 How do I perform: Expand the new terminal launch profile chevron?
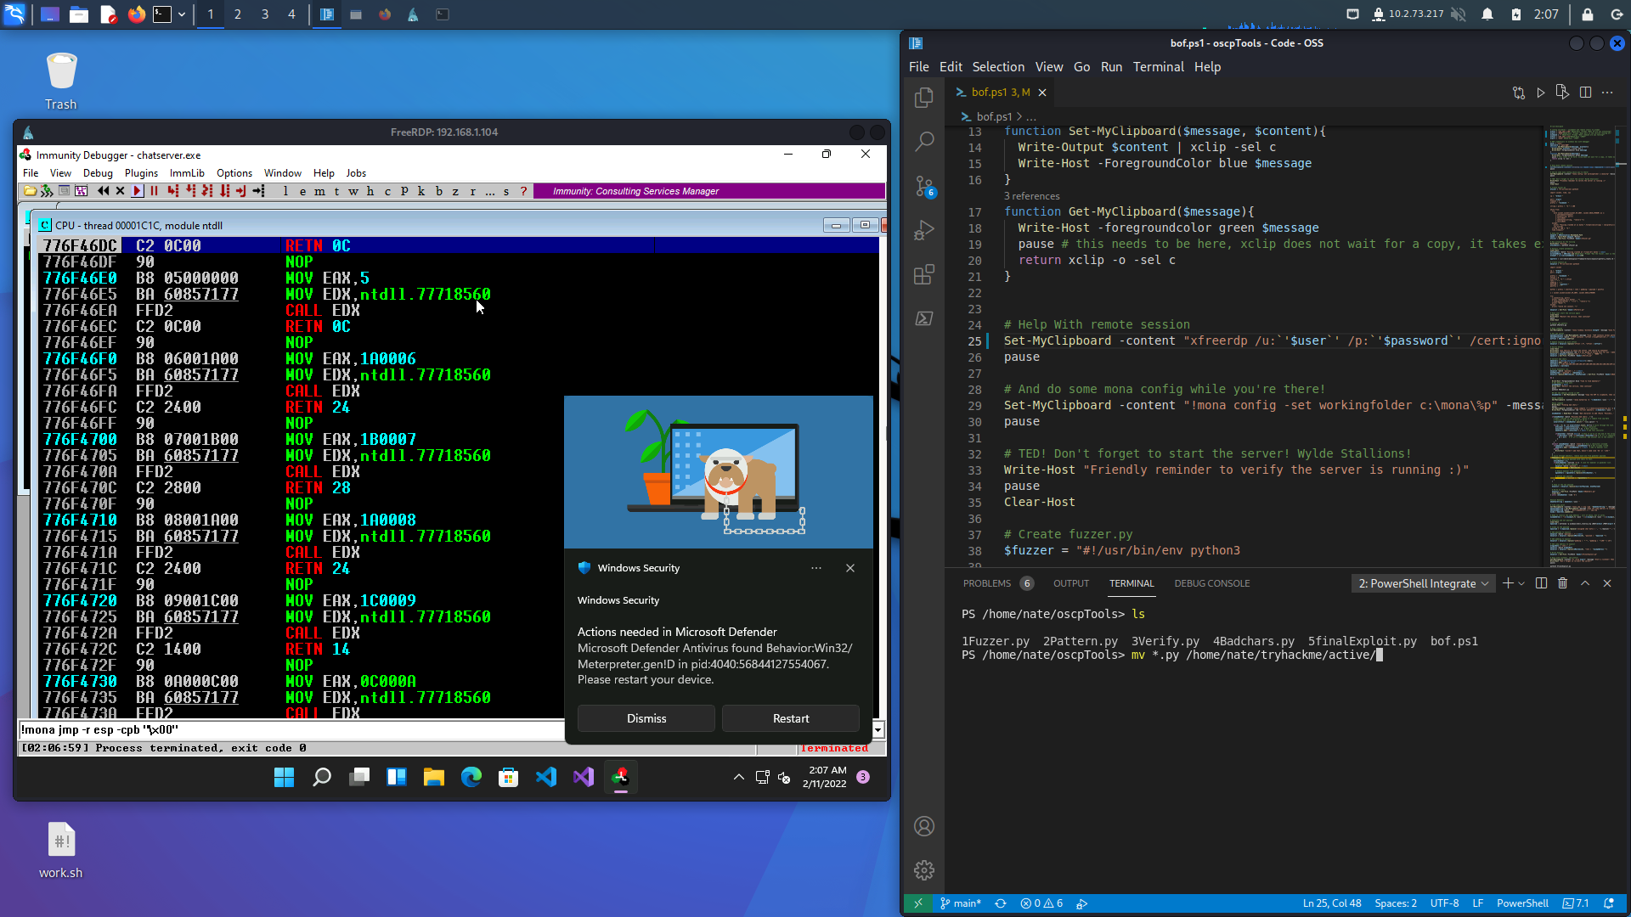click(1521, 583)
